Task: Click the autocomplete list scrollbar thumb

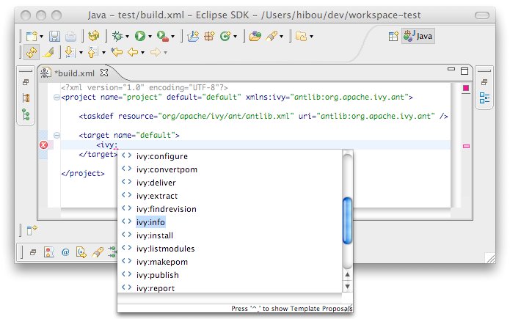Action: (348, 221)
